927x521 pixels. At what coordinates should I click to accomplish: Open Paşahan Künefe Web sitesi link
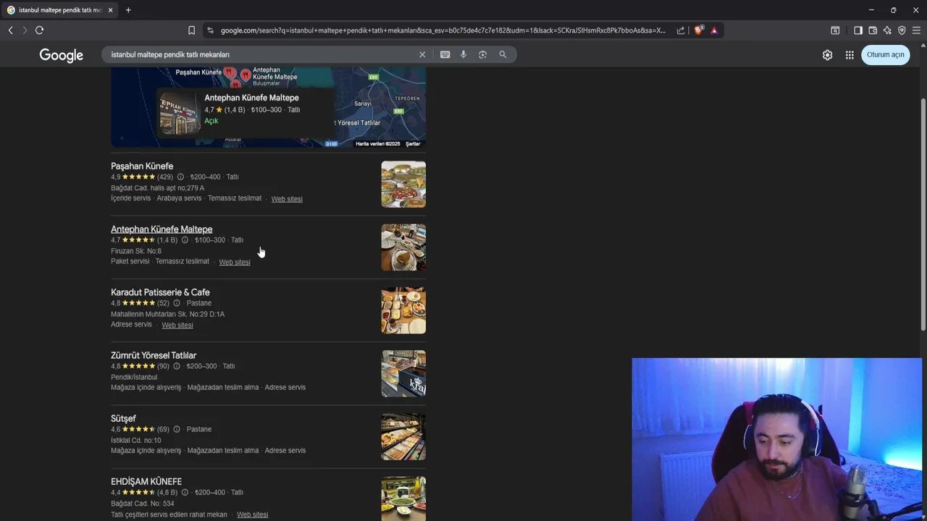[287, 199]
